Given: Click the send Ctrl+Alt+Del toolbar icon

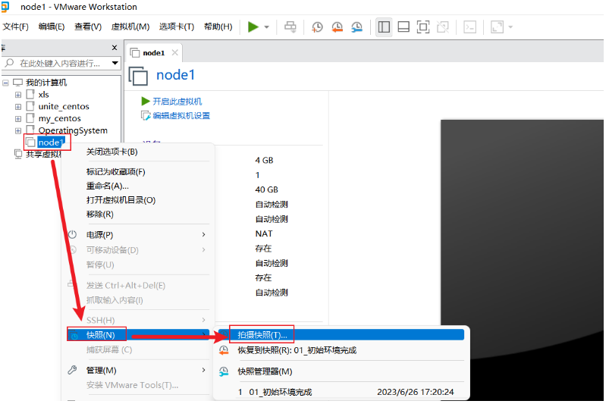Looking at the screenshot, I should [x=290, y=27].
